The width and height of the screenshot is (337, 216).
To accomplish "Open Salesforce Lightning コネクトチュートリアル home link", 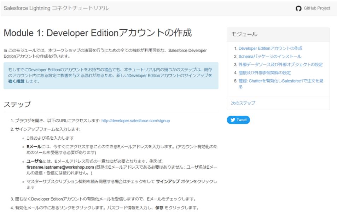I will [56, 8].
